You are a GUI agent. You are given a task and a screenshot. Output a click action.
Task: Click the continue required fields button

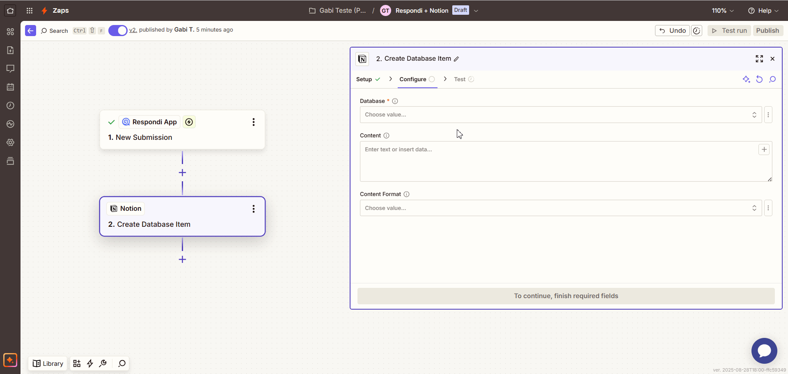[x=566, y=296]
